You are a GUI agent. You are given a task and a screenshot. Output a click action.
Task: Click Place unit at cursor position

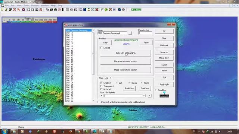(x=125, y=61)
